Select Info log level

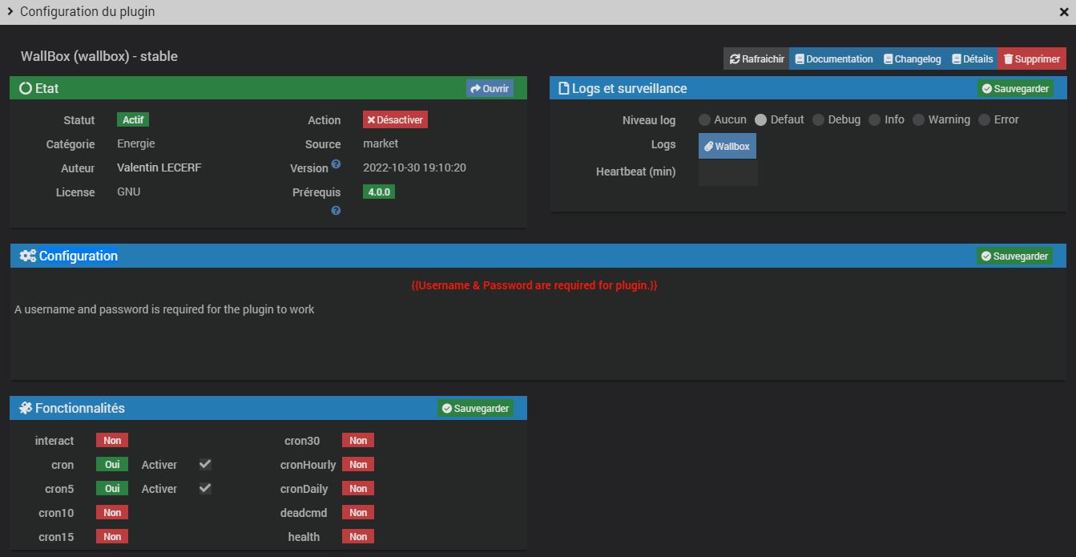click(875, 119)
